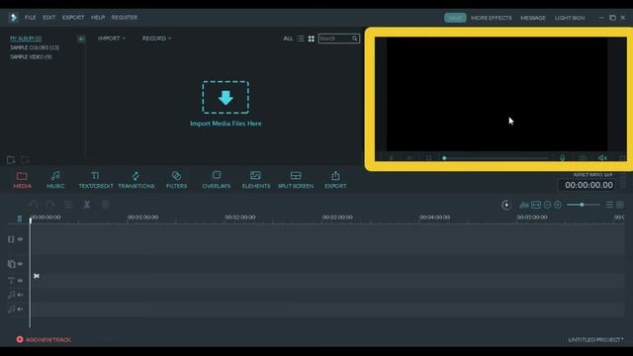Viewport: 633px width, 356px height.
Task: Collapse the album list sidebar
Action: coord(81,39)
